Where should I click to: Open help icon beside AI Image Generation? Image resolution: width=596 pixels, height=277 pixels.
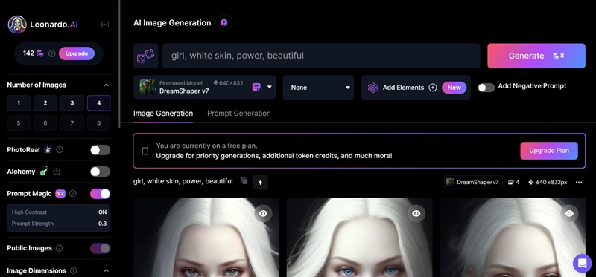point(224,23)
